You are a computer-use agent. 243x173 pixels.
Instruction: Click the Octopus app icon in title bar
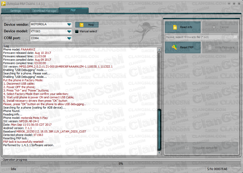tap(3, 4)
